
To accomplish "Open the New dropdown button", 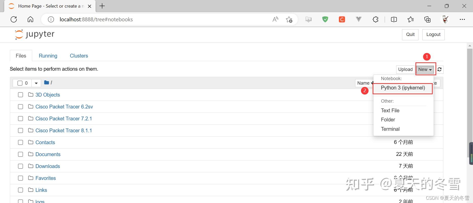I will click(425, 69).
